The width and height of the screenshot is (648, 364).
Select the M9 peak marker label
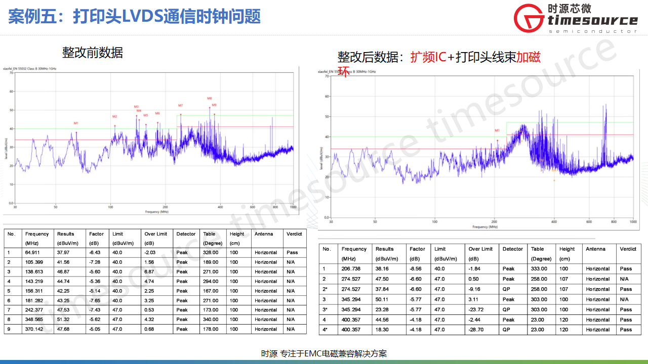(214, 105)
